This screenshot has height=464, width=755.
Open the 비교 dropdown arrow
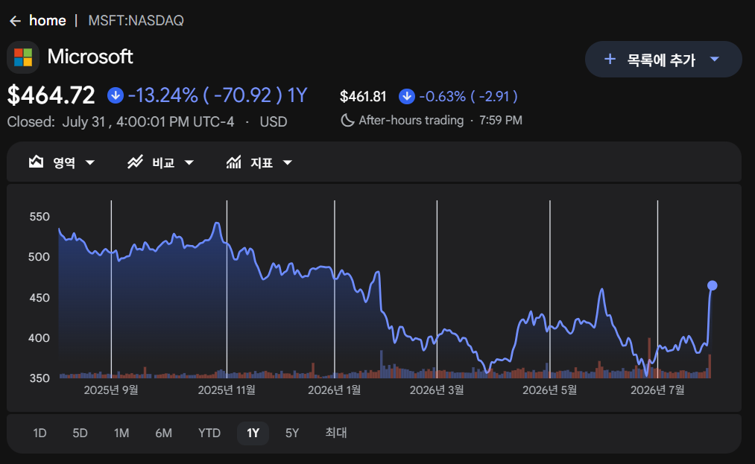point(189,162)
